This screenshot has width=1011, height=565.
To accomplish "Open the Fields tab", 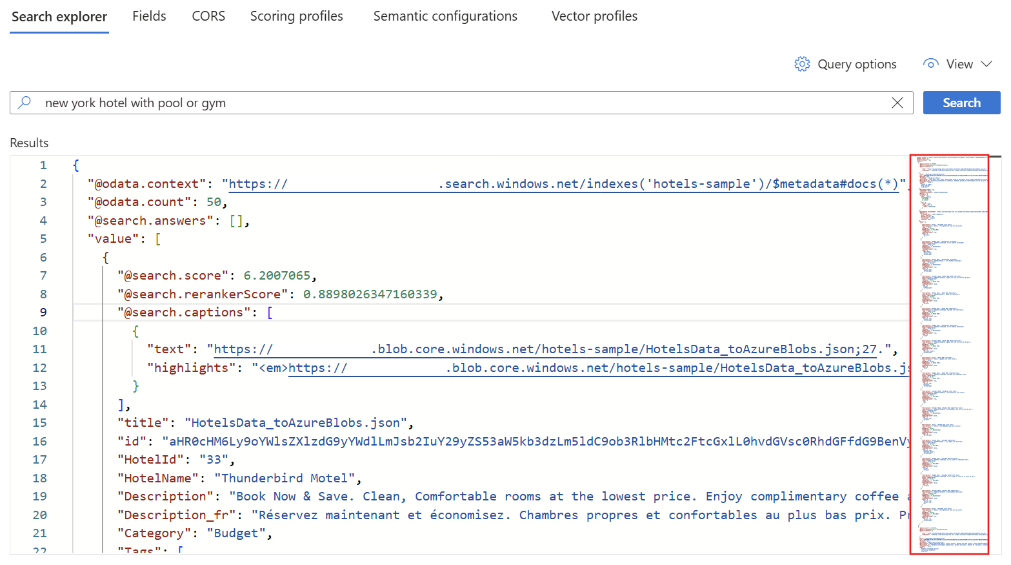I will 149,16.
